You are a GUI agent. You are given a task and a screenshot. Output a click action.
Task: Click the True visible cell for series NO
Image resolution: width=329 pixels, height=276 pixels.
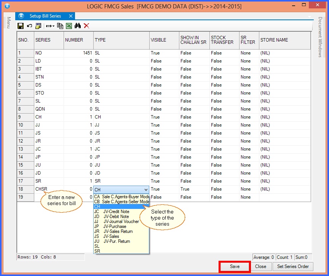click(164, 53)
